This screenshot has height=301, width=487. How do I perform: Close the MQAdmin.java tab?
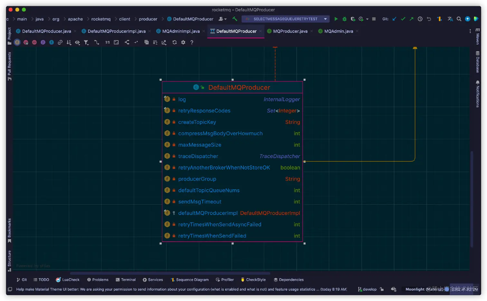(x=357, y=31)
